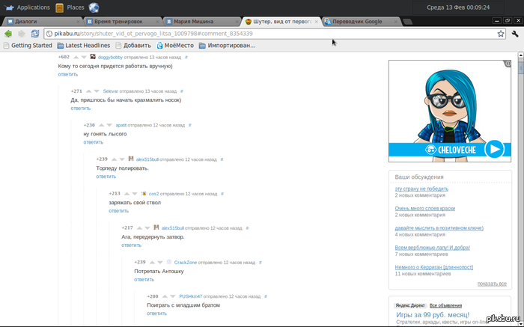Bookmark this page with the star icon
The height and width of the screenshot is (327, 524).
501,34
